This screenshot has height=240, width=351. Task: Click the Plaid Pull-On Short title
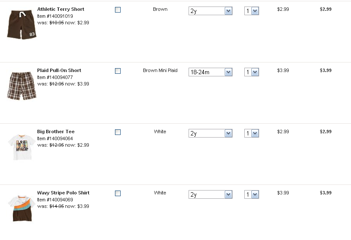coord(59,70)
